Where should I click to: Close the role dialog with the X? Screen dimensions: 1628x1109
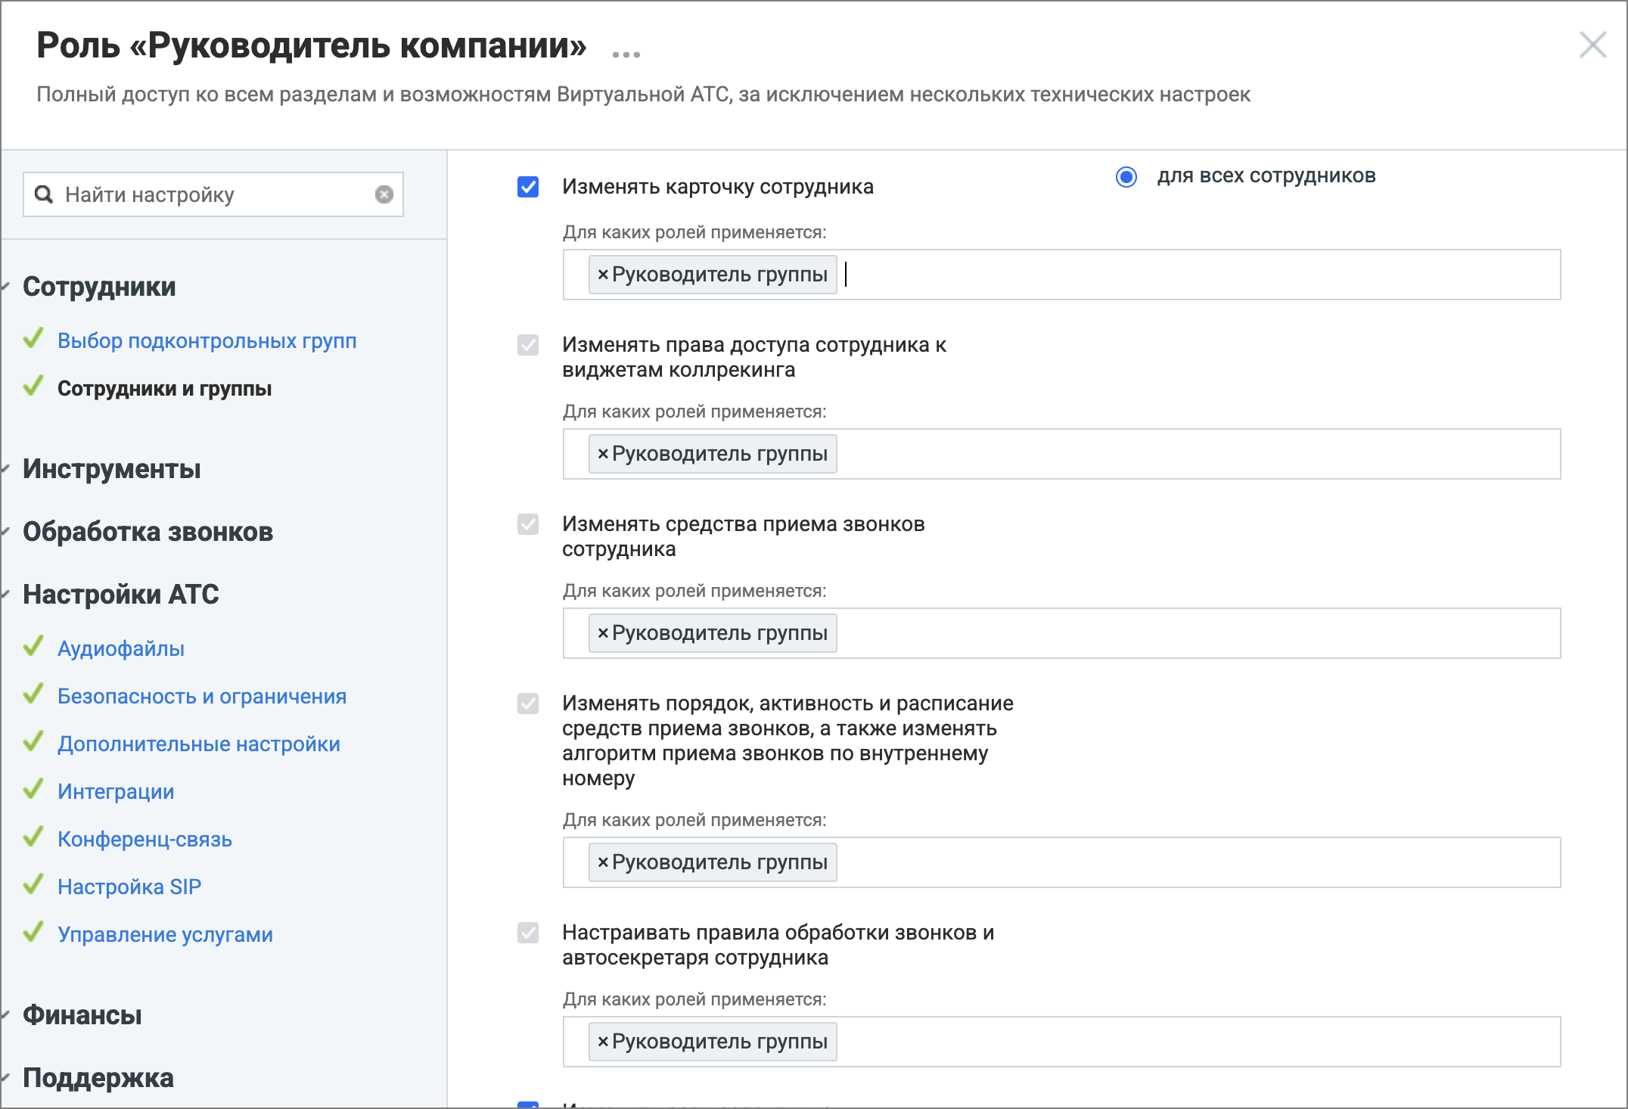[1592, 45]
